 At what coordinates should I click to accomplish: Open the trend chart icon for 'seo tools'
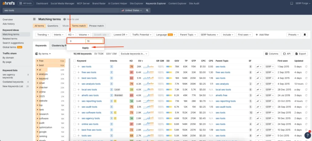tap(258, 66)
